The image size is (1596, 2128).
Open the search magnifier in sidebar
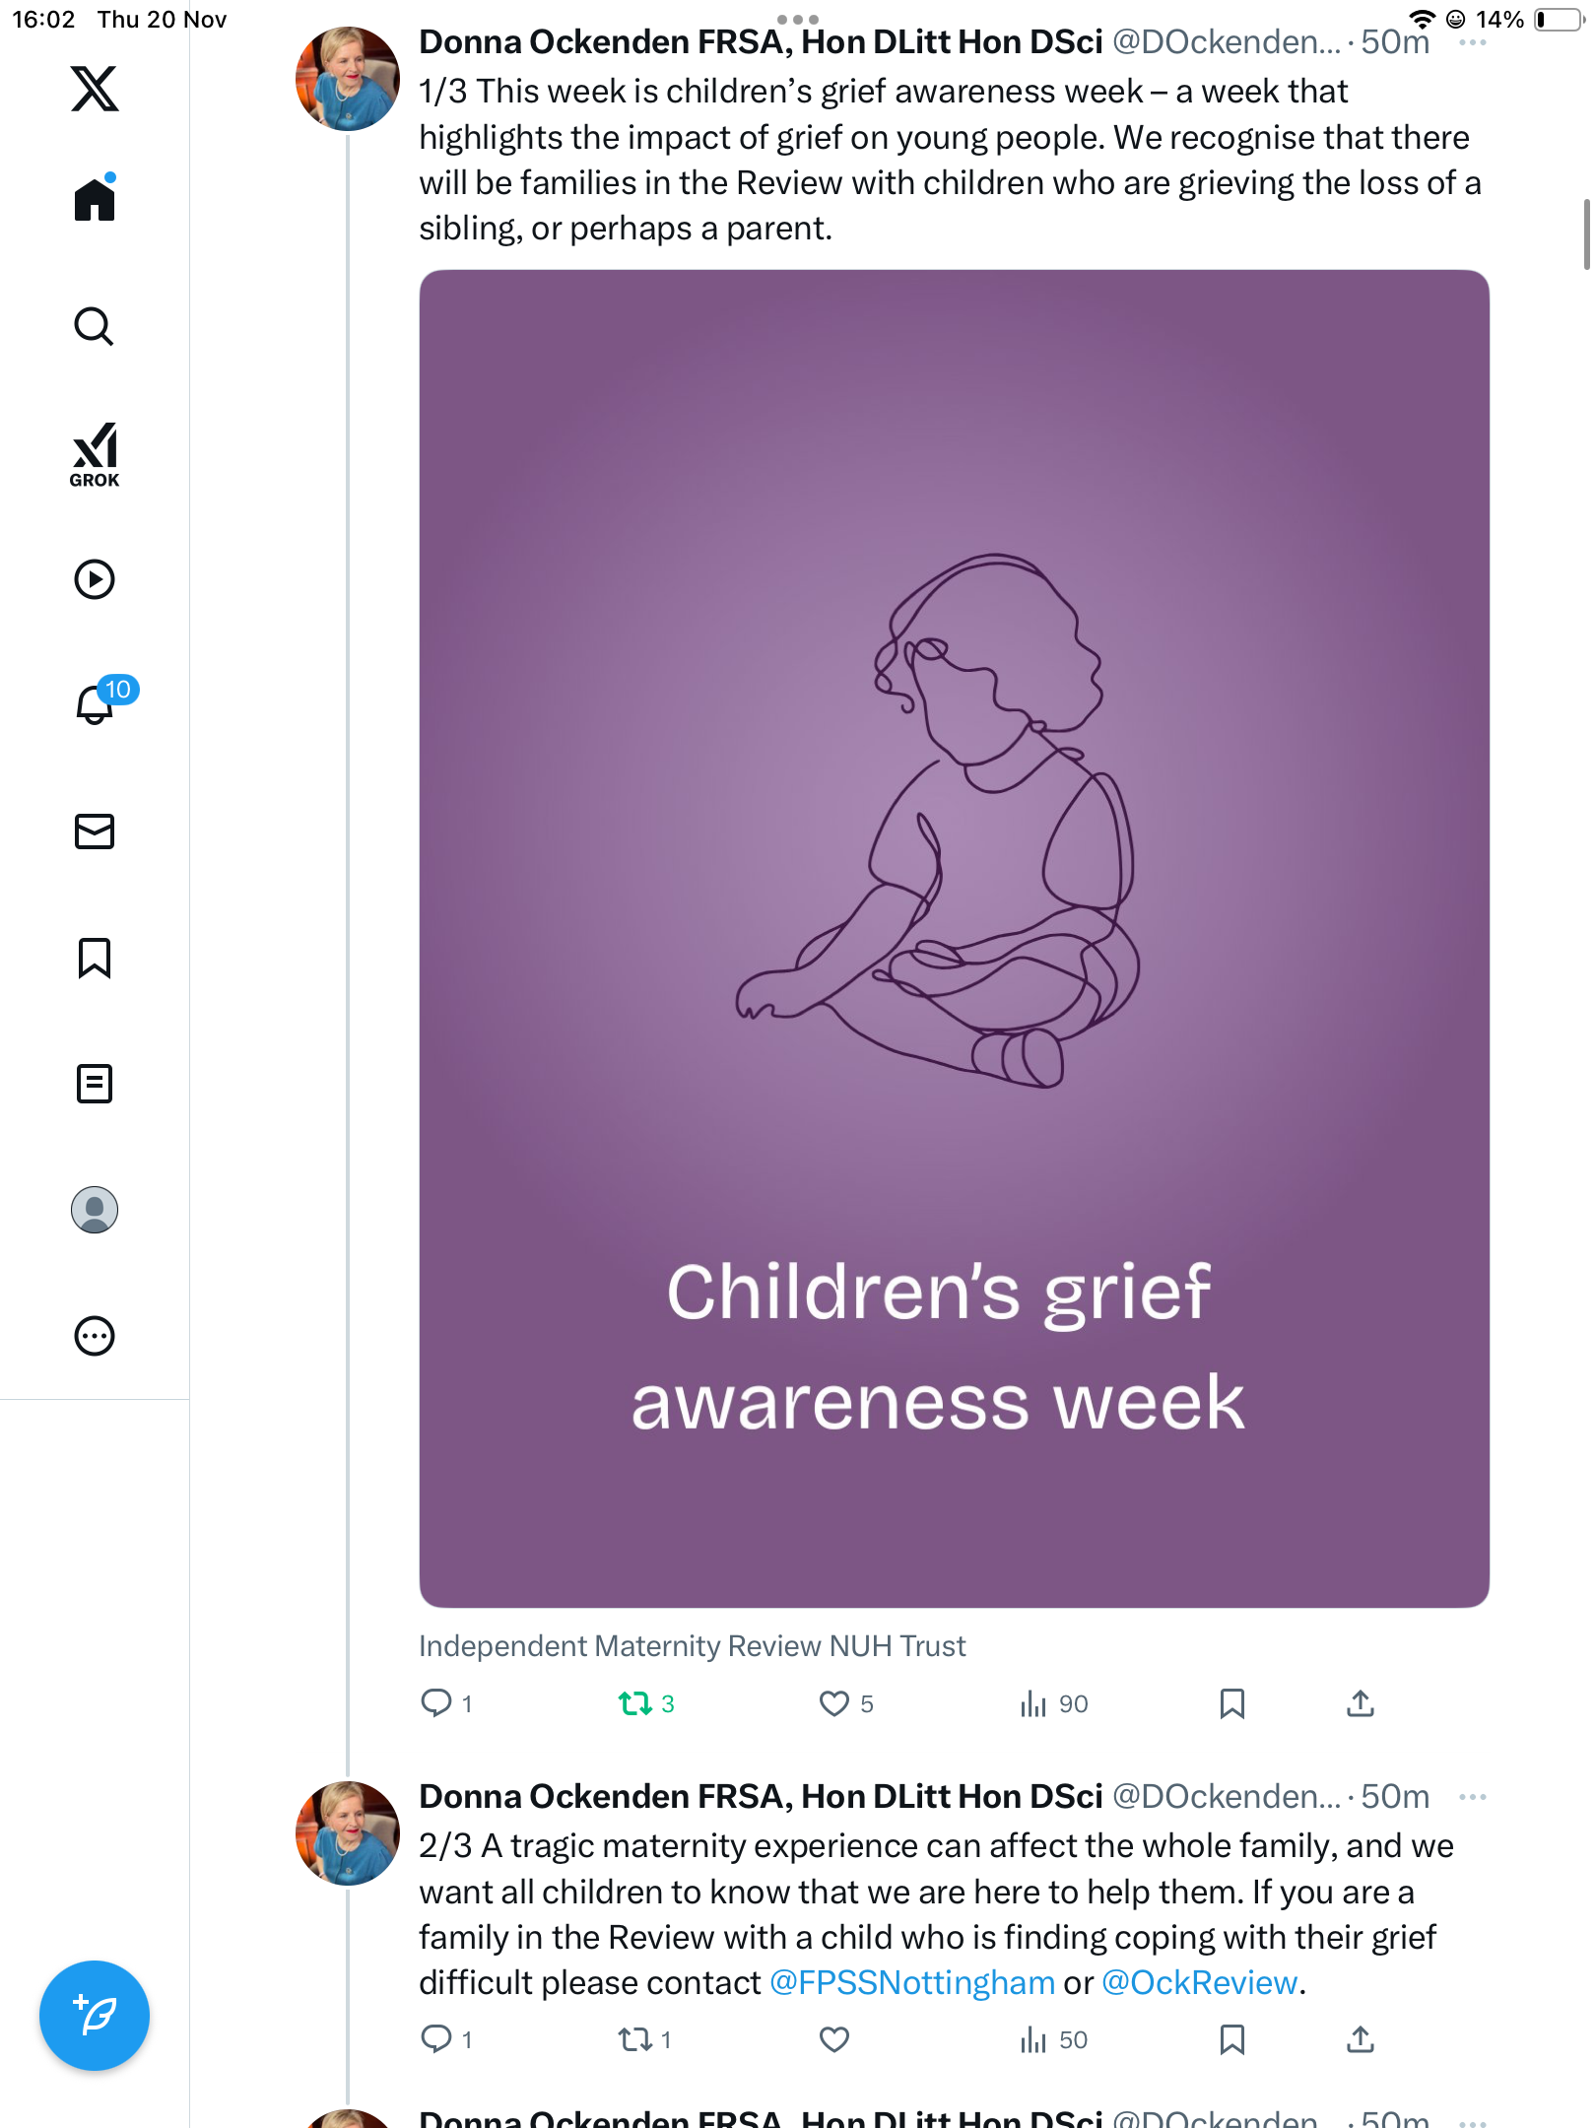pyautogui.click(x=95, y=327)
